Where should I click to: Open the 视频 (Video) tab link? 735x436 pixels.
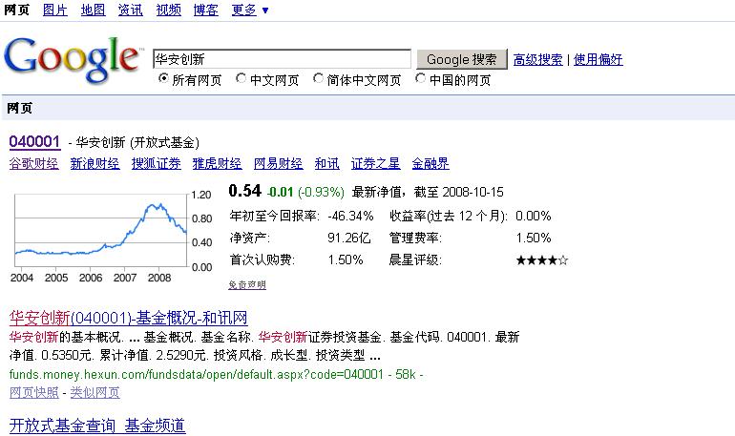169,10
